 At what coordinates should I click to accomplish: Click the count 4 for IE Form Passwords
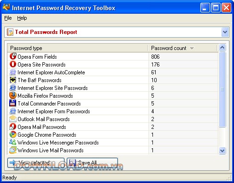point(152,111)
